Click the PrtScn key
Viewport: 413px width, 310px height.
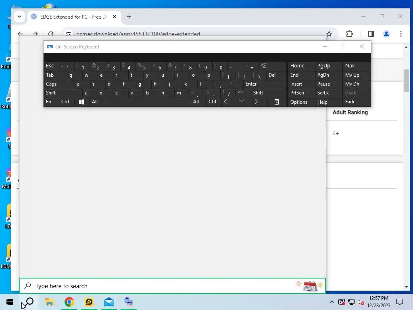[x=302, y=93]
